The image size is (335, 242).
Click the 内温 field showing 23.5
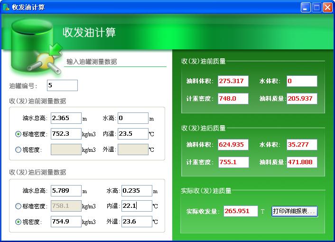[x=133, y=134]
